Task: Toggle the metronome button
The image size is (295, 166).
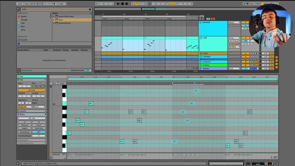Action: tap(54, 4)
